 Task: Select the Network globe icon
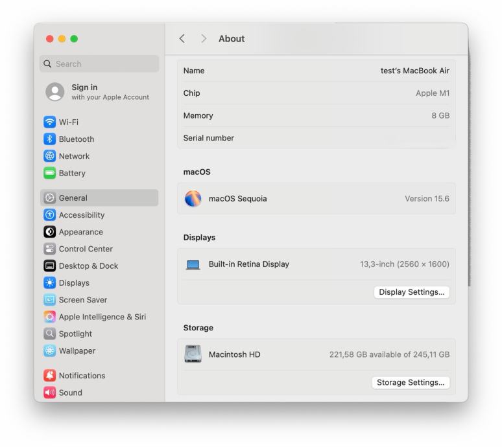coord(50,155)
